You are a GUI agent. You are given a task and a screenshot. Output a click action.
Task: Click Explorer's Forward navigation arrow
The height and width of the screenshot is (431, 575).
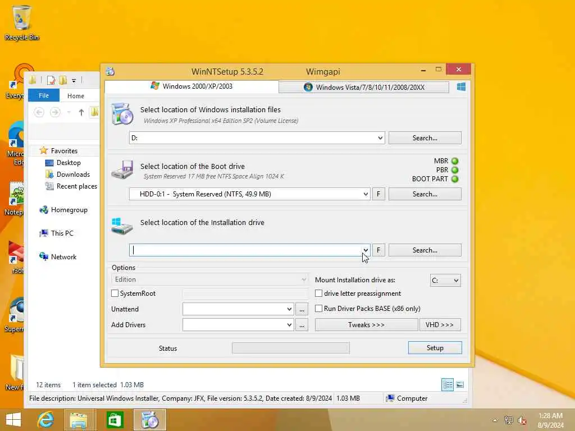55,112
